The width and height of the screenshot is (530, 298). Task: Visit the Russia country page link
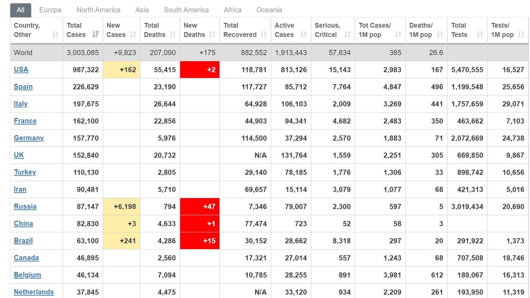pyautogui.click(x=25, y=207)
